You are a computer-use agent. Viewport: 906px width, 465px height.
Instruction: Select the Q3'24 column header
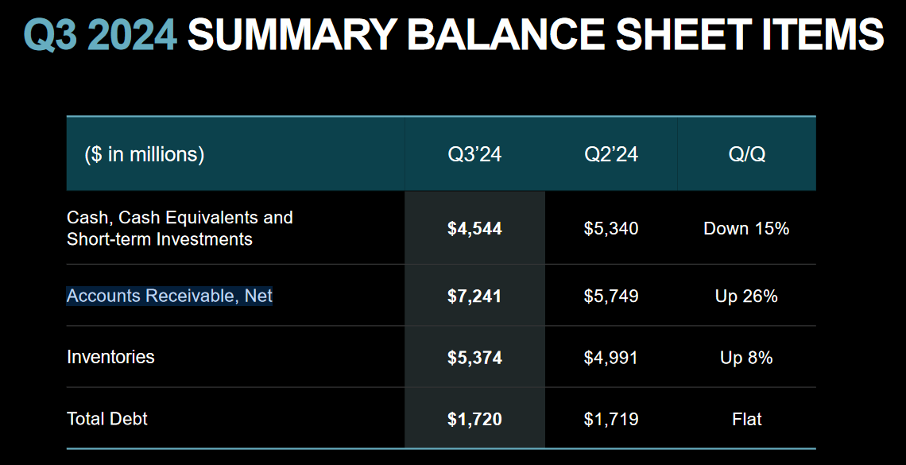pos(474,154)
